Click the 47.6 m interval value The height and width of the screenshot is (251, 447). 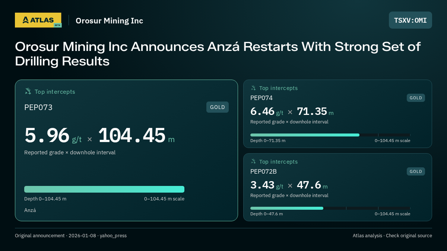pos(312,185)
